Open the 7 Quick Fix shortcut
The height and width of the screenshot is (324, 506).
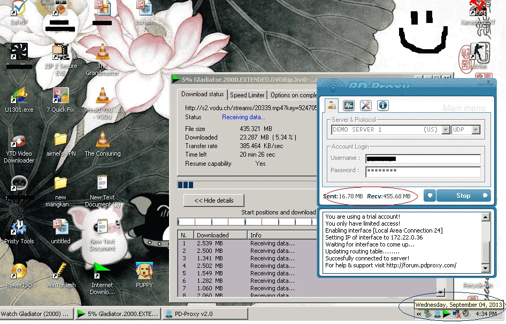[60, 100]
